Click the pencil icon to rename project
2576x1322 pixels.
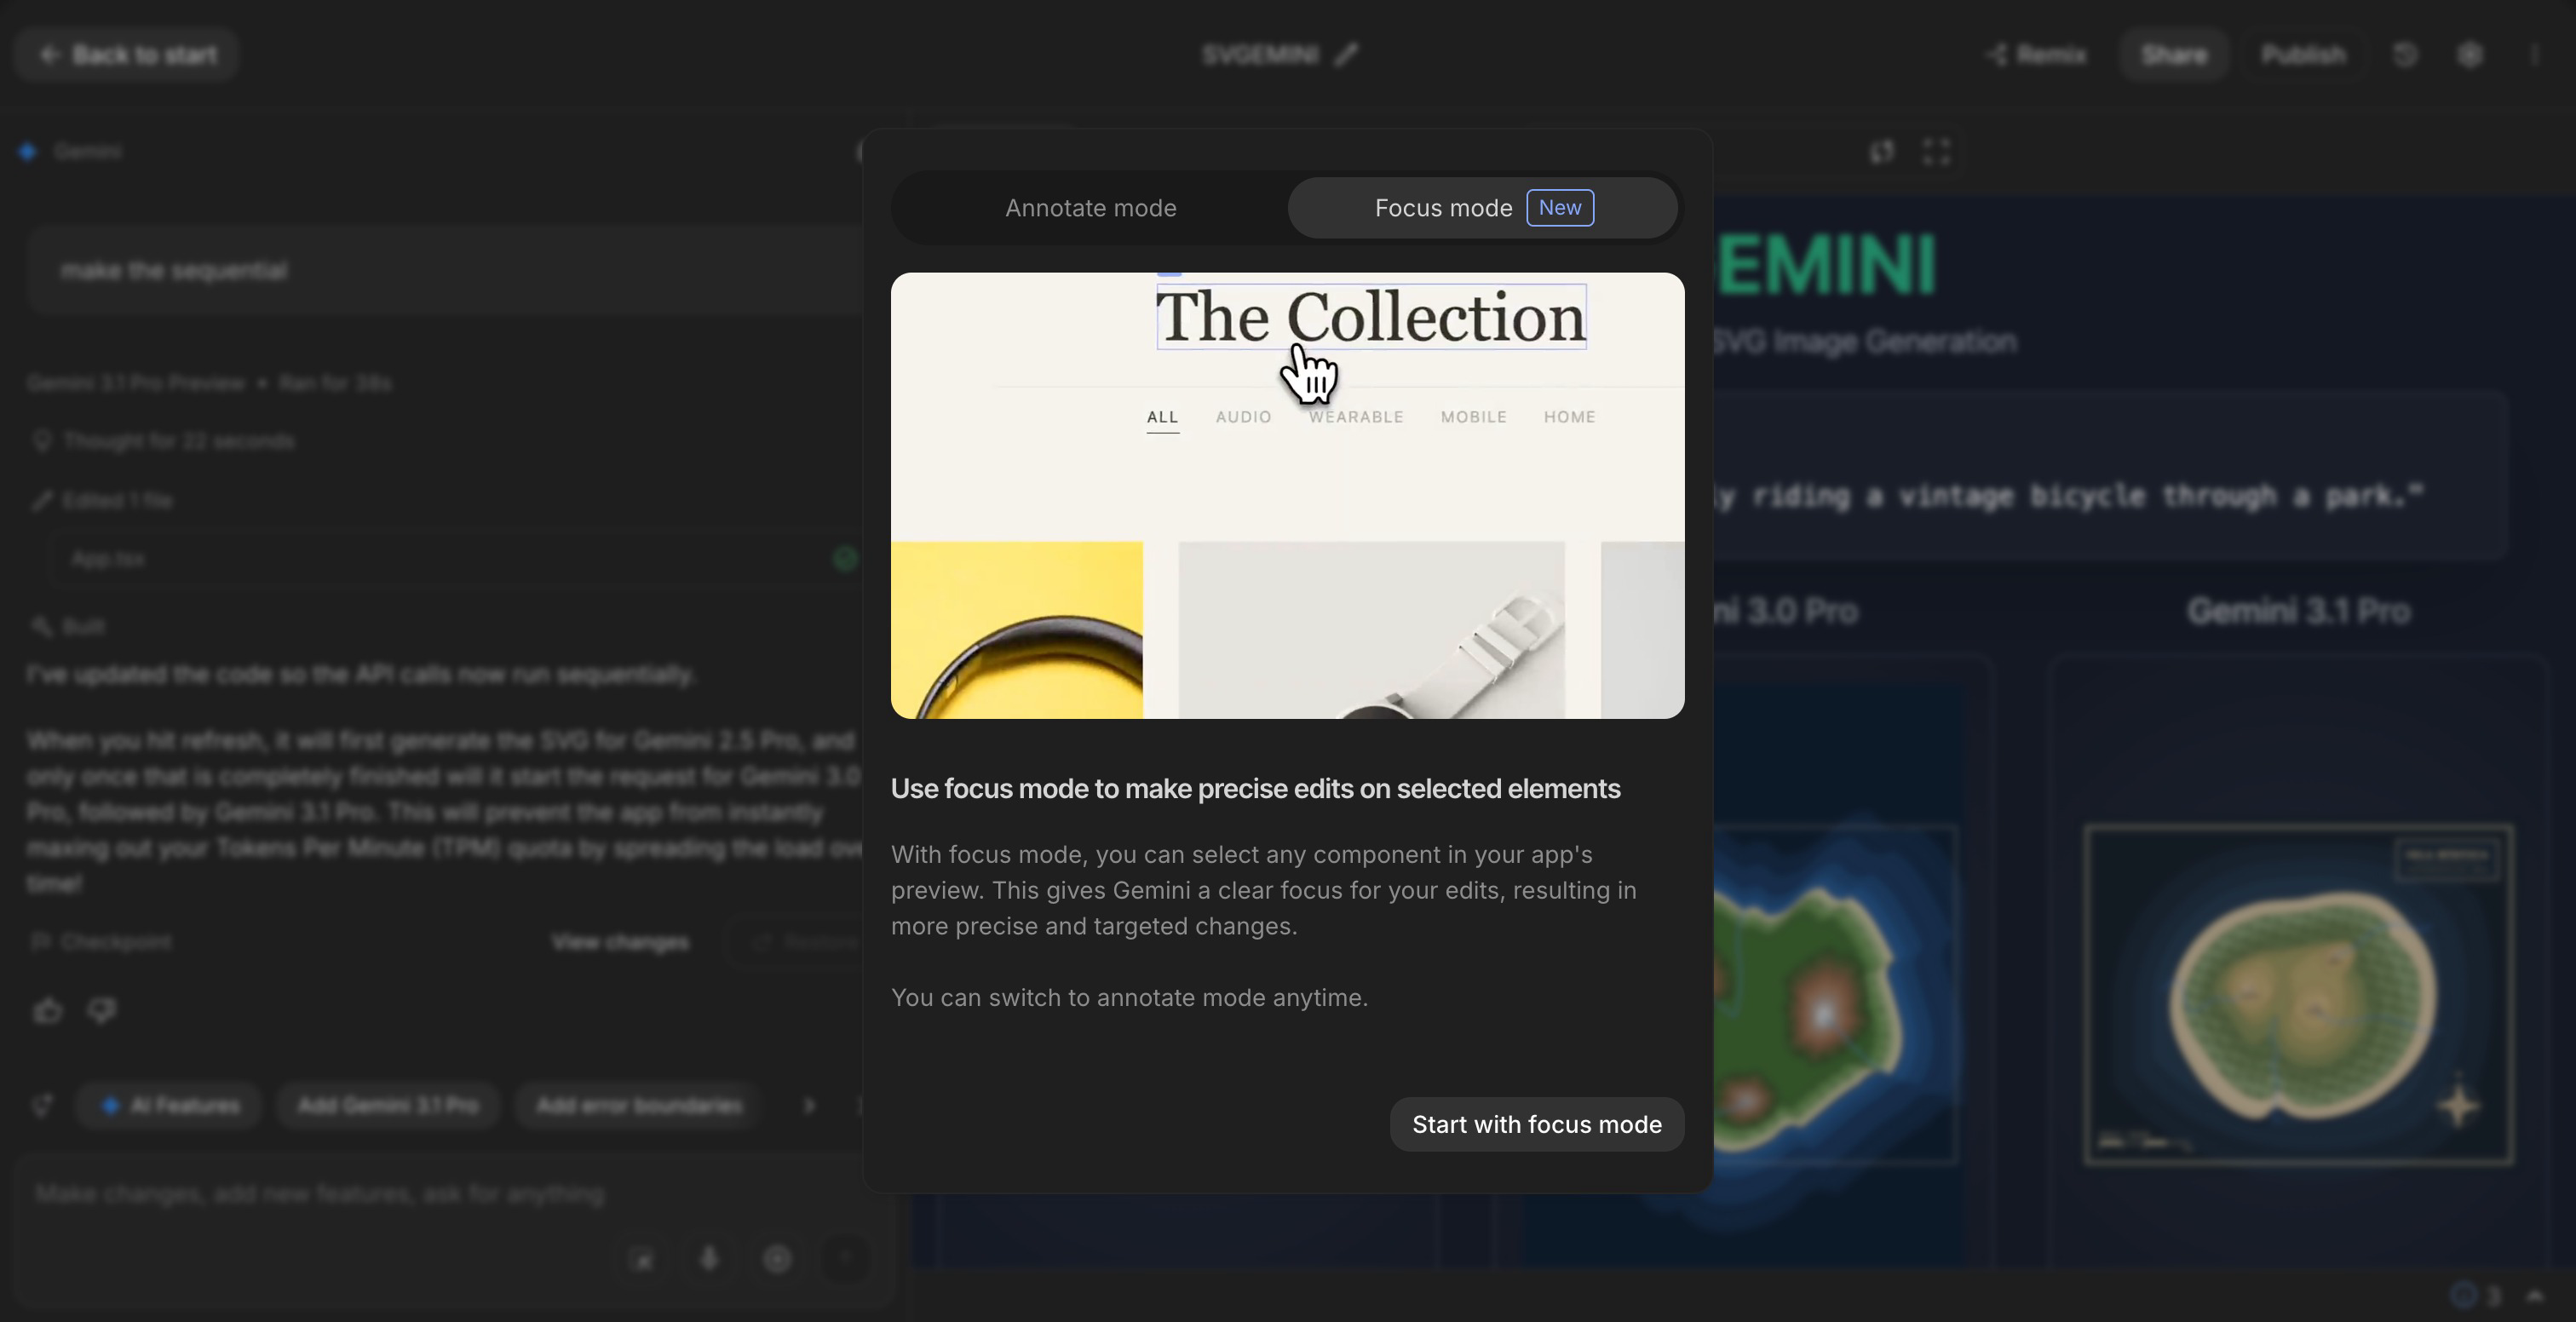(1347, 54)
